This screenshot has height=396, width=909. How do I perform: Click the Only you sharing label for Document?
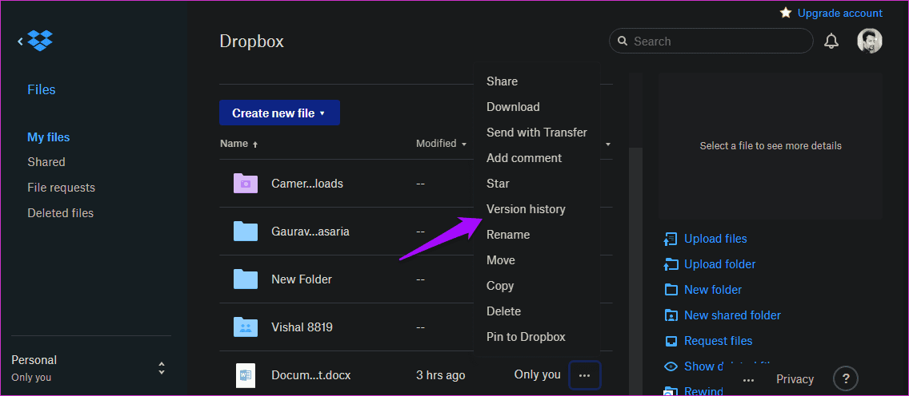click(x=538, y=374)
